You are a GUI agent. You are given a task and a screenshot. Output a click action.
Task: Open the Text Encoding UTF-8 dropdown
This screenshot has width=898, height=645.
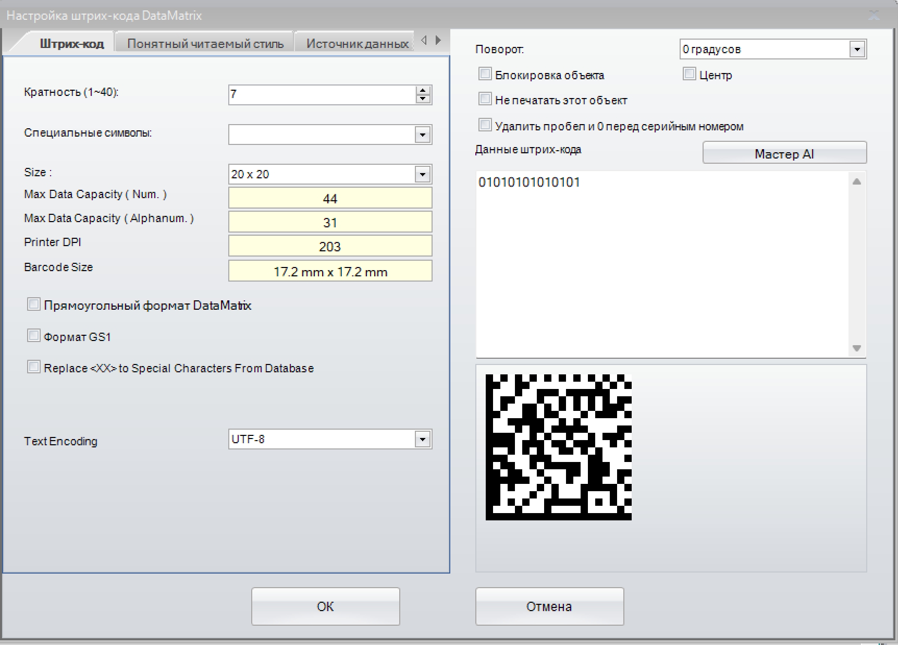(x=423, y=439)
